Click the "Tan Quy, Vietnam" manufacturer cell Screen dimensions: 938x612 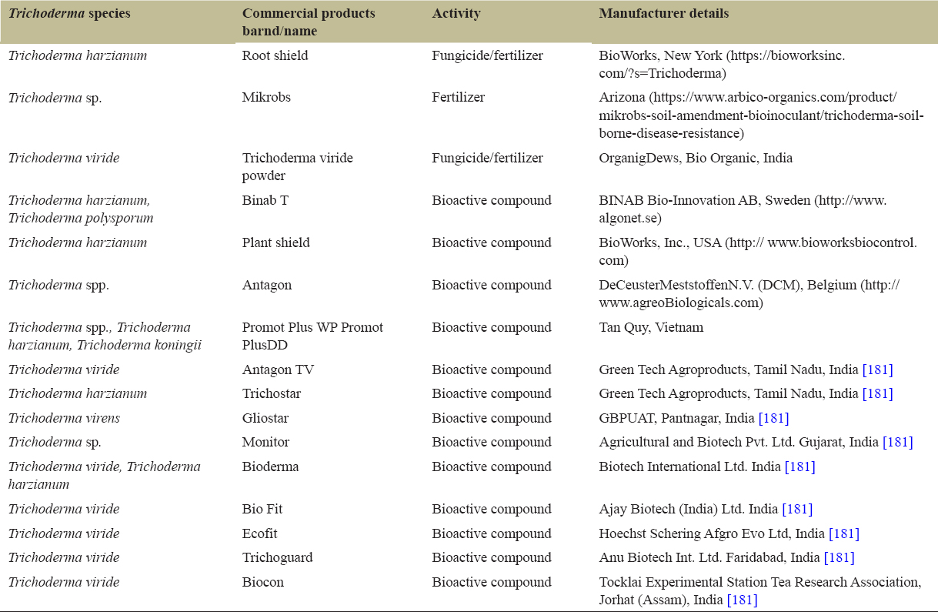click(x=651, y=327)
